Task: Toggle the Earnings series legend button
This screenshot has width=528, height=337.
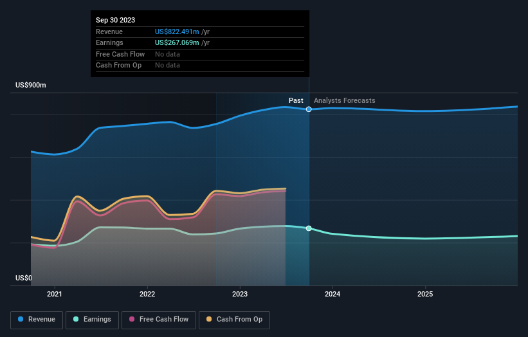Action: [x=92, y=320]
